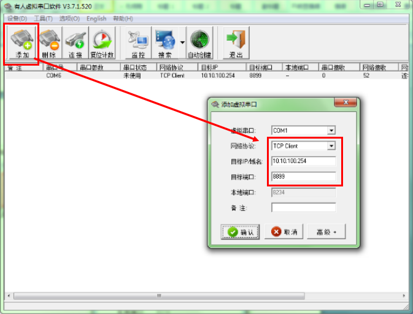Open the 监控 (Monitor) tool
The height and width of the screenshot is (314, 413).
138,43
